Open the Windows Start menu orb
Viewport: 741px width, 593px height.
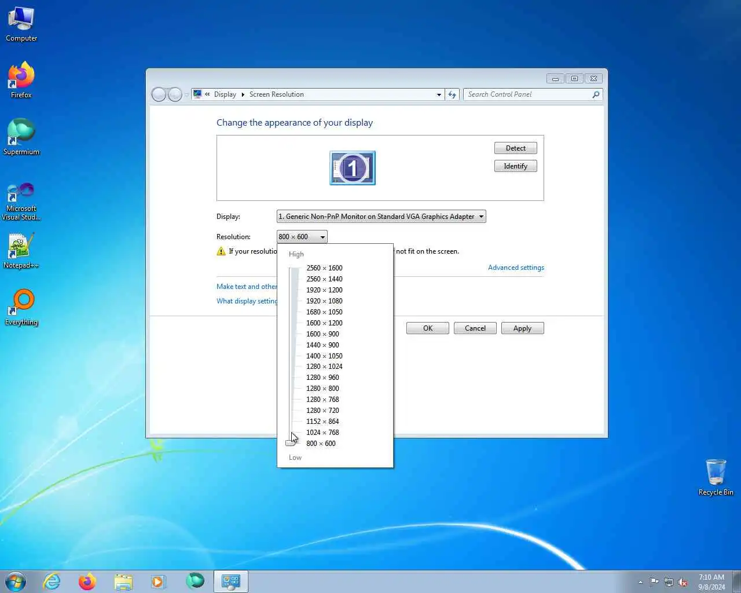tap(16, 581)
